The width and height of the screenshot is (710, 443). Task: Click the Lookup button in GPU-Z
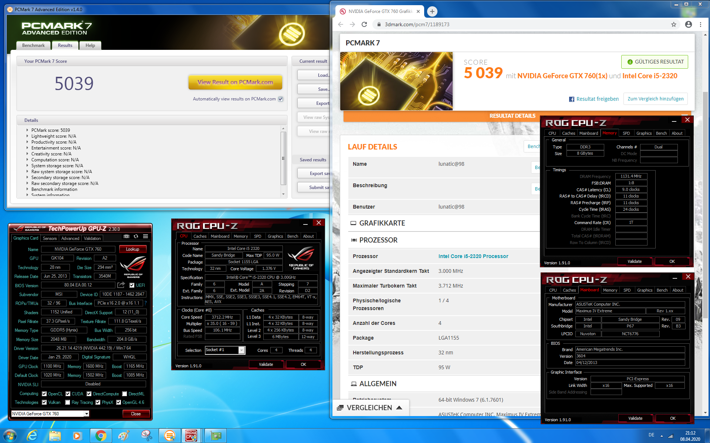tap(132, 249)
